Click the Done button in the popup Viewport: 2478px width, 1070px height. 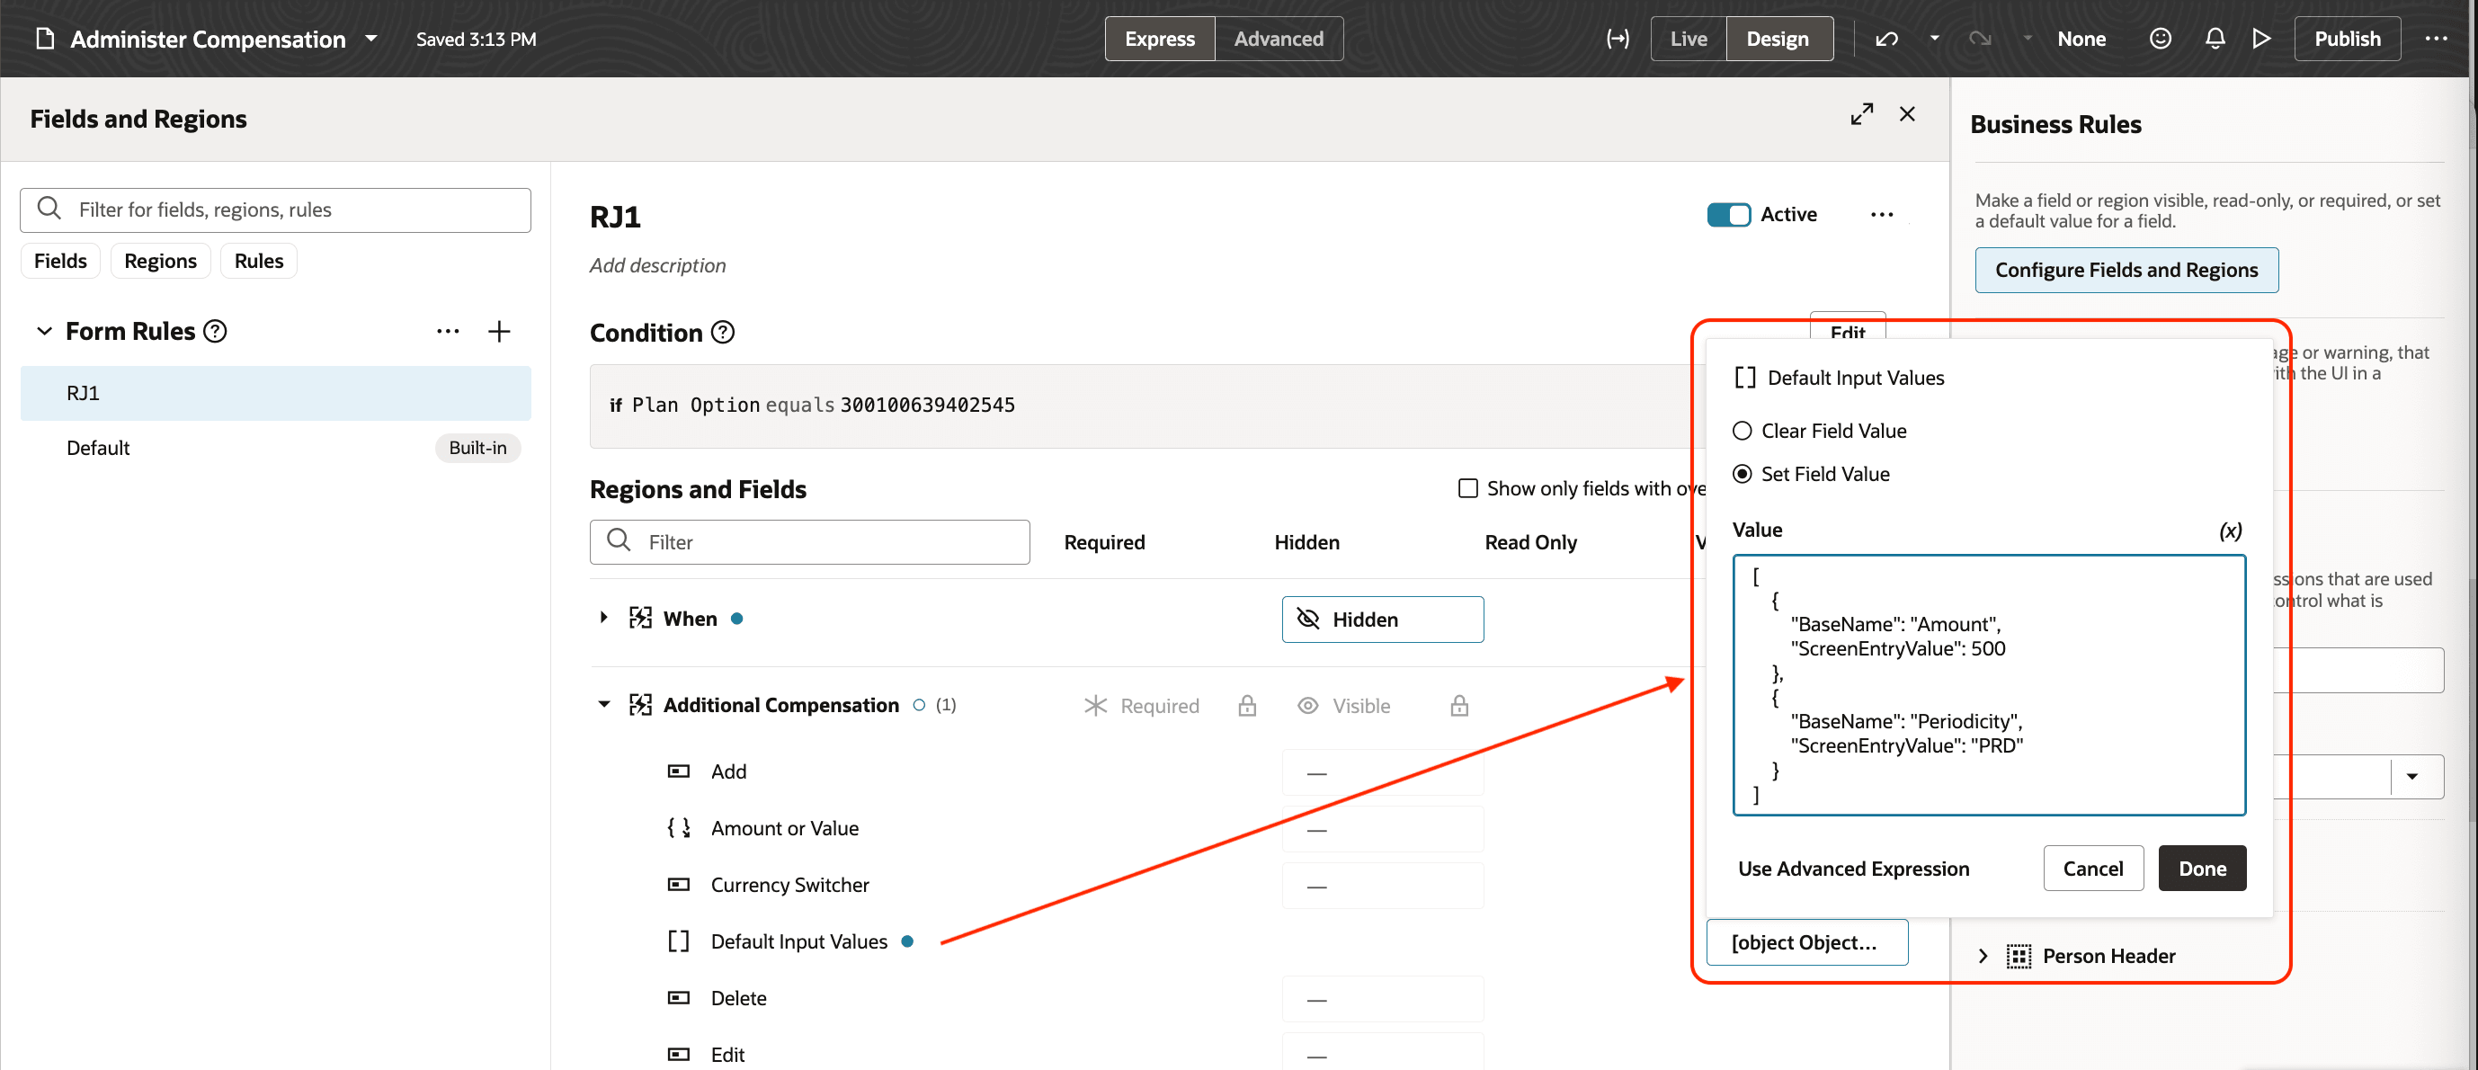2202,868
